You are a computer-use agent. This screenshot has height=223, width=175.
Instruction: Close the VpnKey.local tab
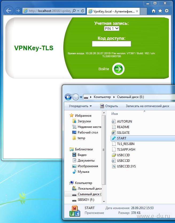(137, 11)
